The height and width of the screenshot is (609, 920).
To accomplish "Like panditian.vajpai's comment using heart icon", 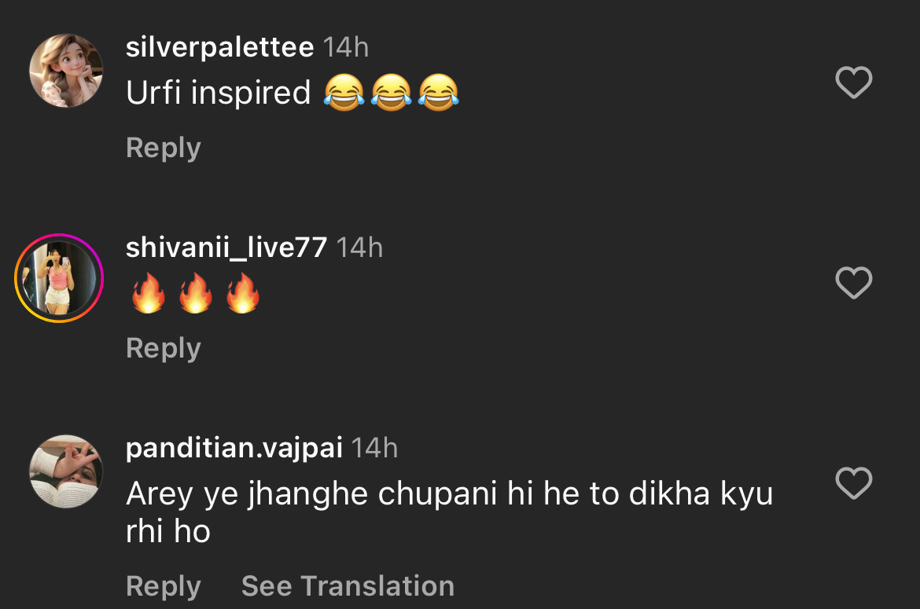I will [x=853, y=483].
